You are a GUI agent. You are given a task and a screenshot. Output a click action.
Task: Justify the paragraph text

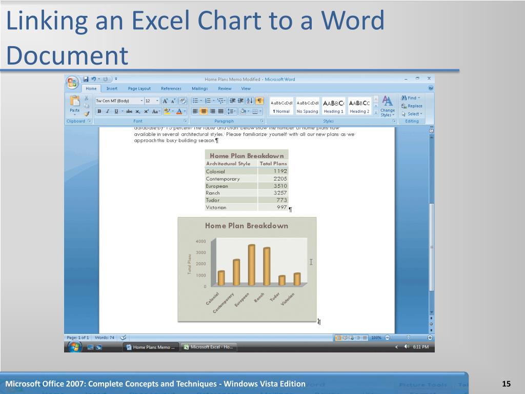pos(220,111)
